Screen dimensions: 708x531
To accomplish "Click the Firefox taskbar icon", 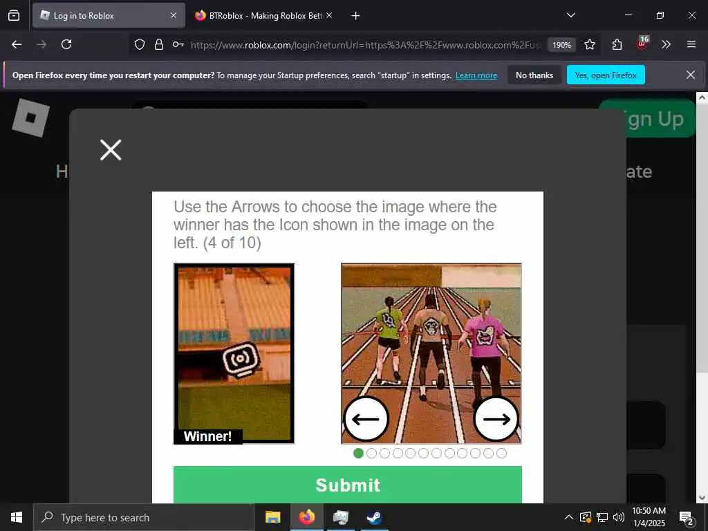I will pos(307,517).
